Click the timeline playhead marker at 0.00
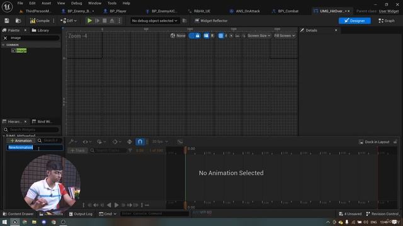 click(x=185, y=150)
